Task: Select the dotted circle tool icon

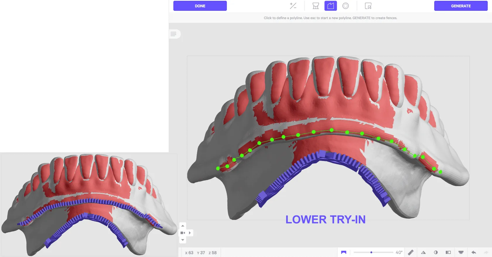Action: pos(346,6)
